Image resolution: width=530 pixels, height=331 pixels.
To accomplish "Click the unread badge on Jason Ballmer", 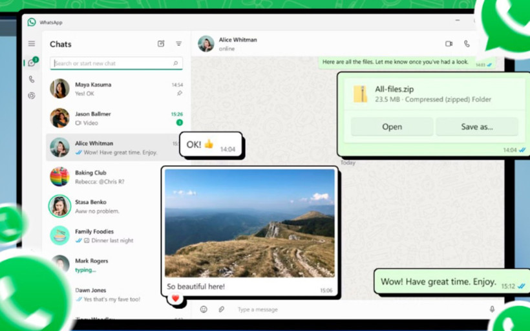I will pos(180,122).
